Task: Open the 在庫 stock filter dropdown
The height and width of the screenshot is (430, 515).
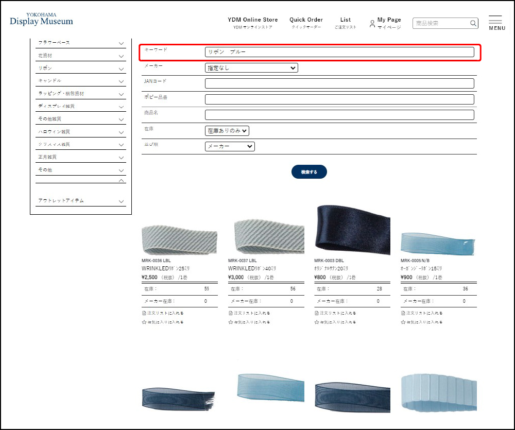Action: click(227, 131)
